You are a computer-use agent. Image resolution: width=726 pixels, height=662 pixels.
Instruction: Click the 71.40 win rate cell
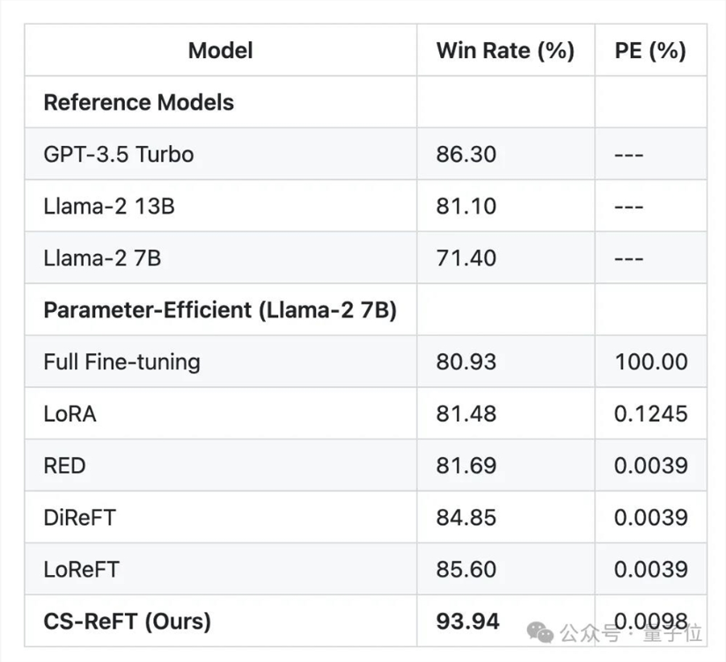coord(466,258)
